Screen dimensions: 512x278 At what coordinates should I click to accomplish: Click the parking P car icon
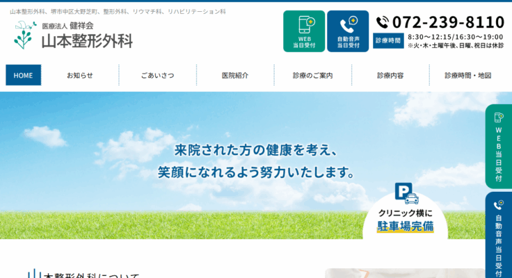point(406,193)
